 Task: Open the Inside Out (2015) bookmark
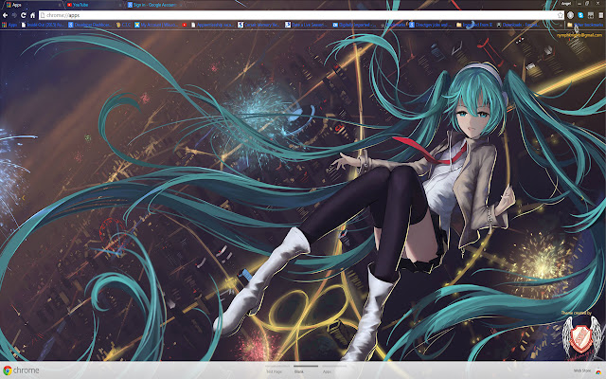(x=44, y=25)
